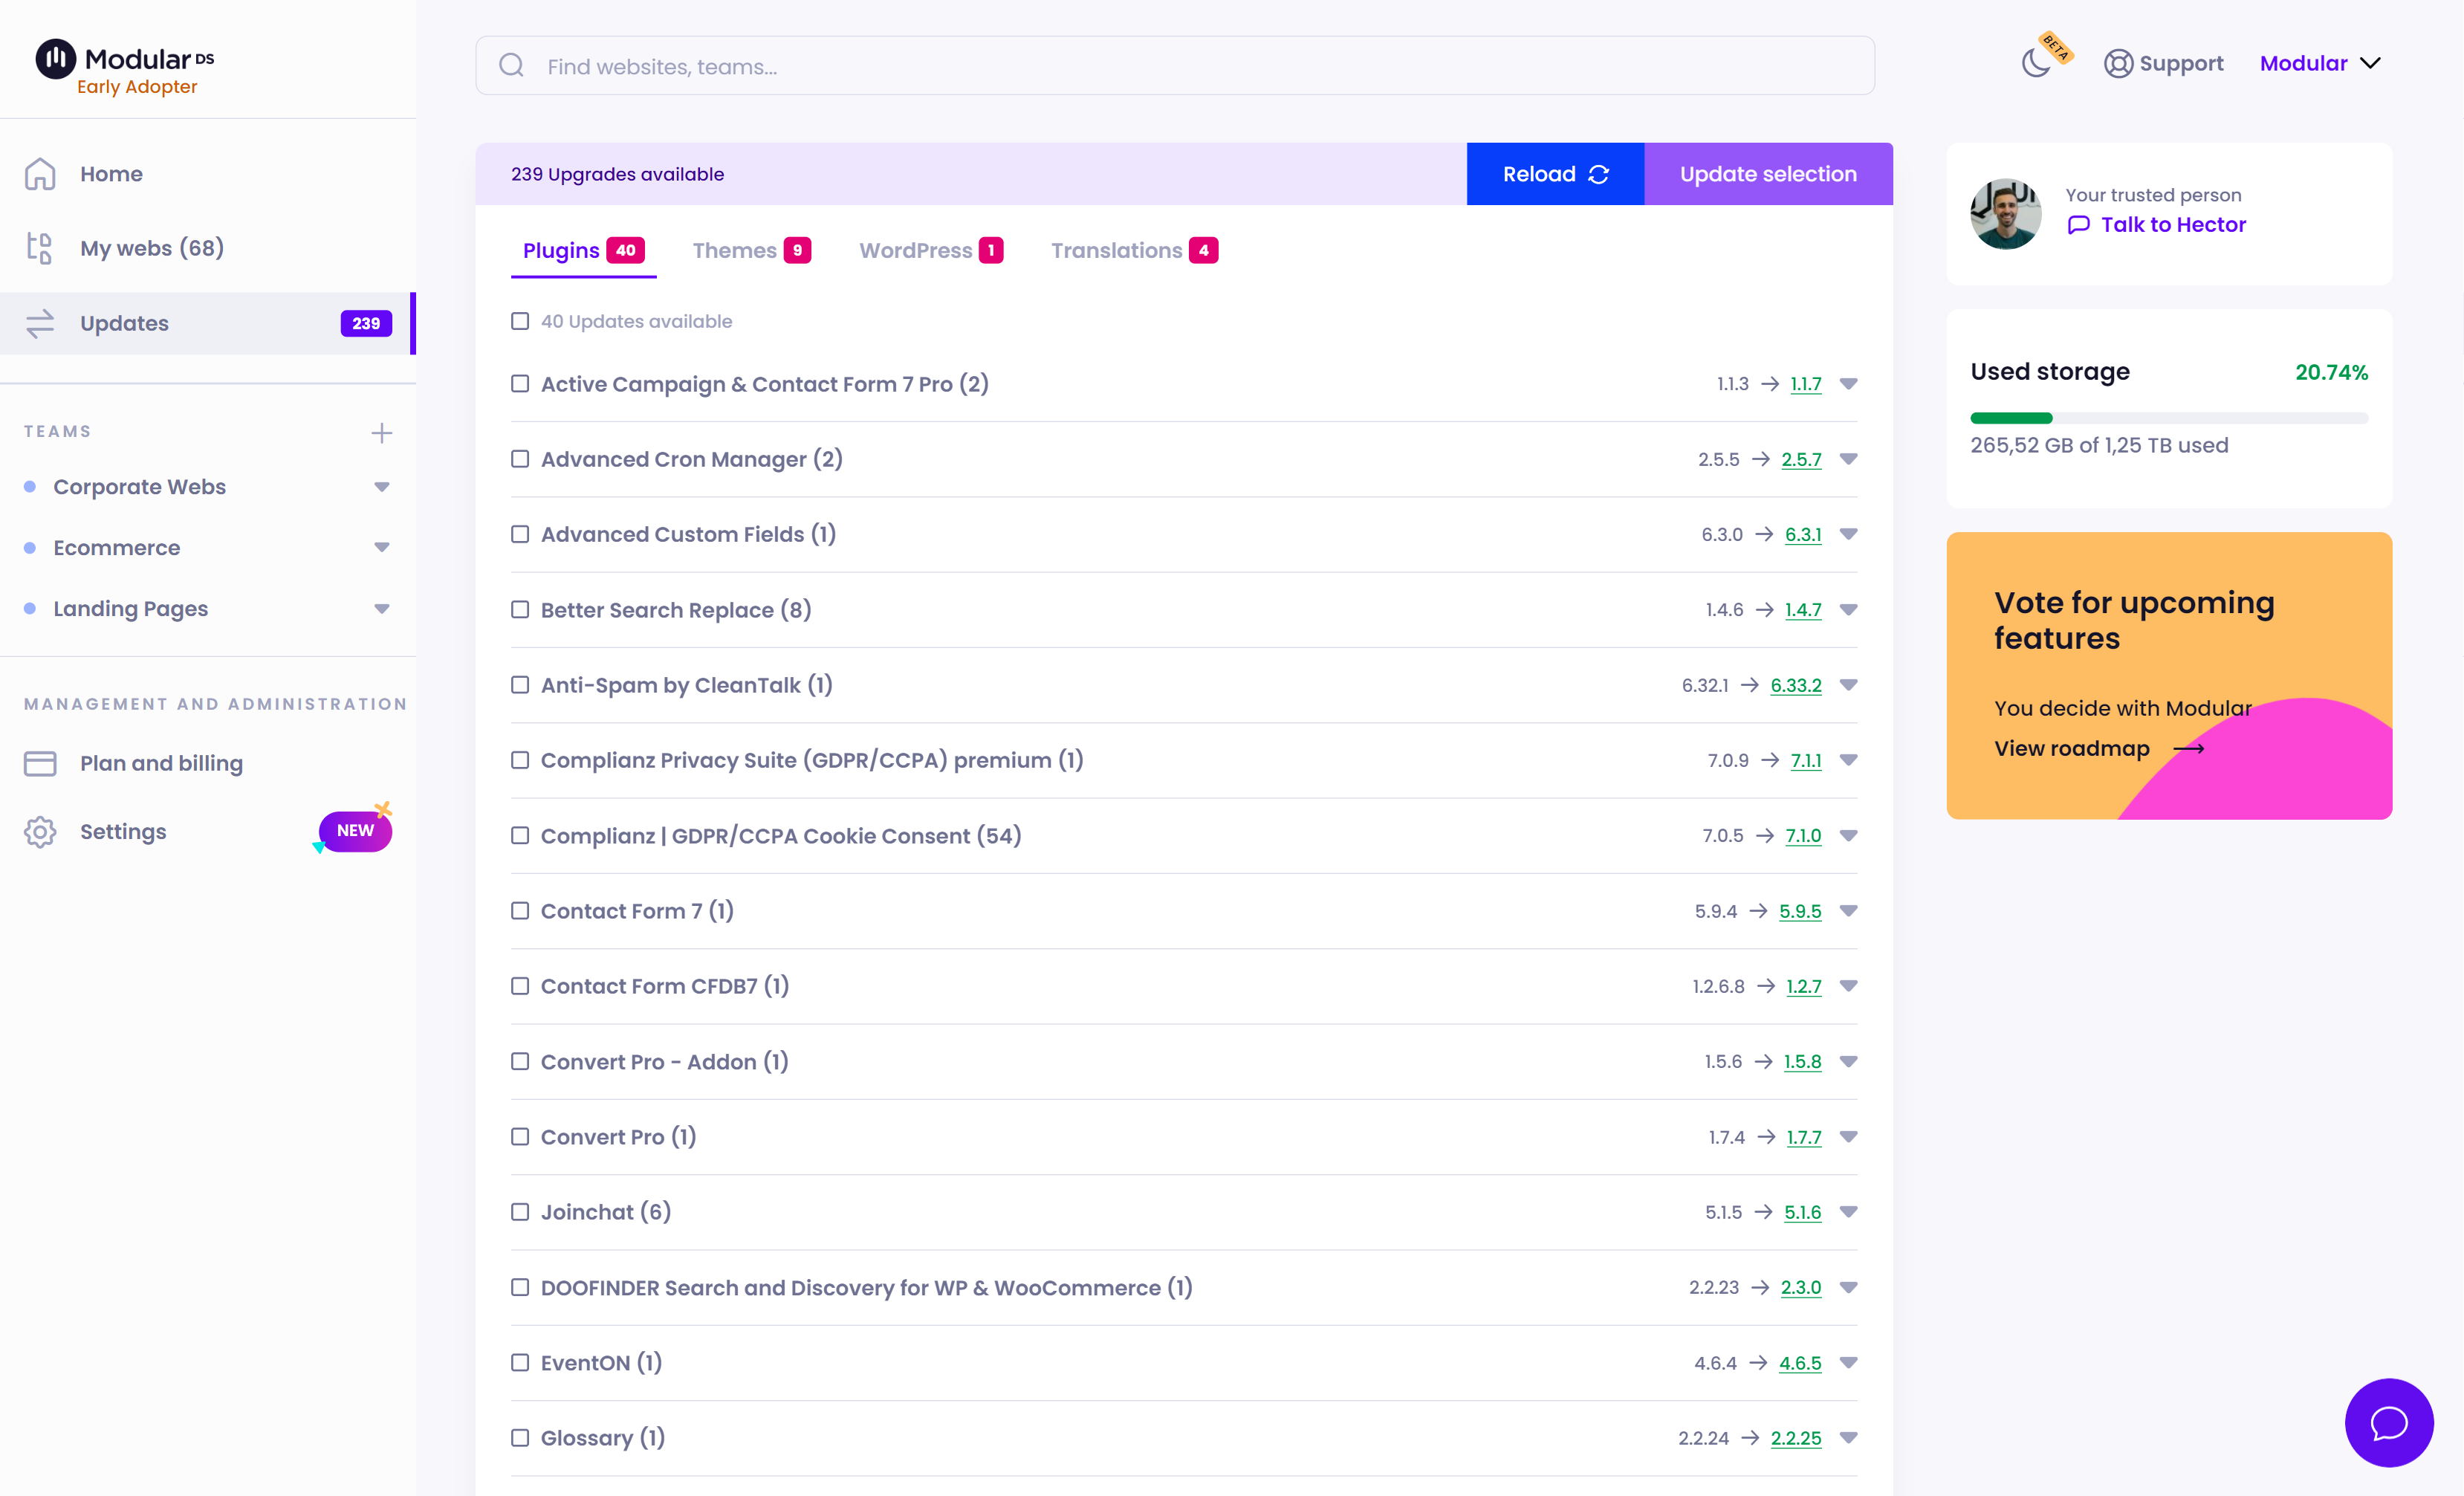Click the Landing Pages team bullet dot
Viewport: 2464px width, 1496px height.
[30, 608]
